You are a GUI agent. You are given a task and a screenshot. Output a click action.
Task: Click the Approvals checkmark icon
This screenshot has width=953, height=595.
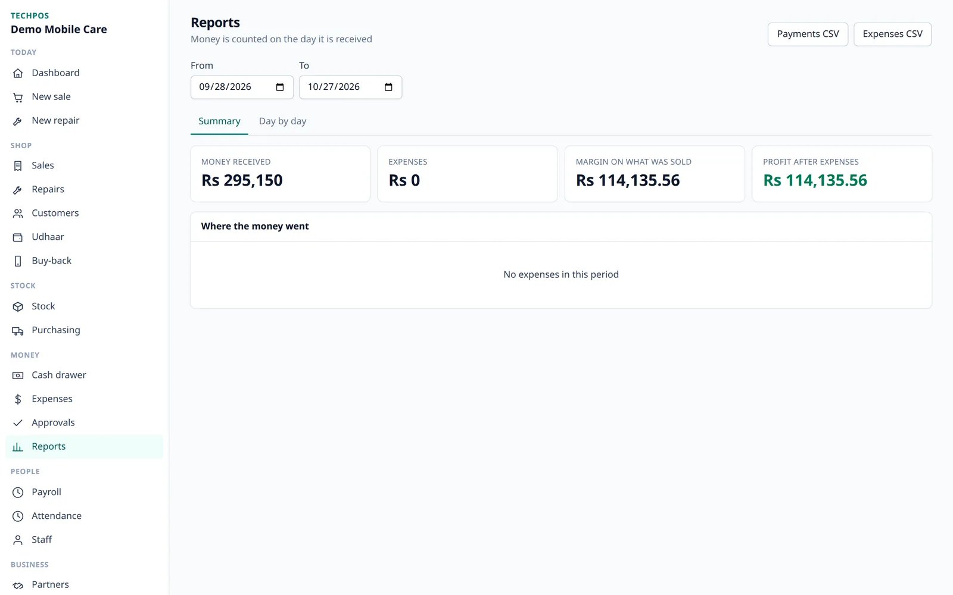click(18, 423)
